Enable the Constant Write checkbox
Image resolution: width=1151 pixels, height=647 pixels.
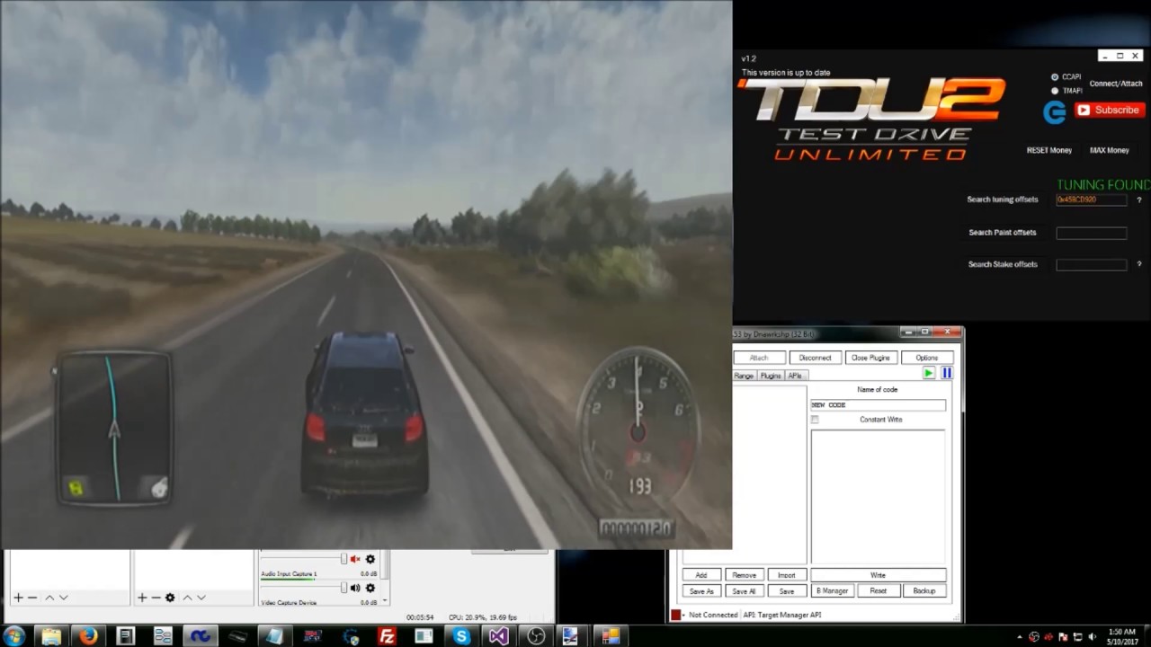(x=816, y=420)
